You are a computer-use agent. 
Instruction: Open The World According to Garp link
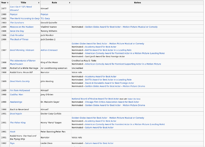pyautogui.click(x=25, y=18)
